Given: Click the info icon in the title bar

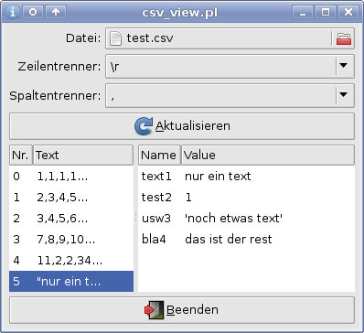Looking at the screenshot, I should point(13,12).
